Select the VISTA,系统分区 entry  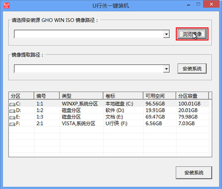point(78,123)
